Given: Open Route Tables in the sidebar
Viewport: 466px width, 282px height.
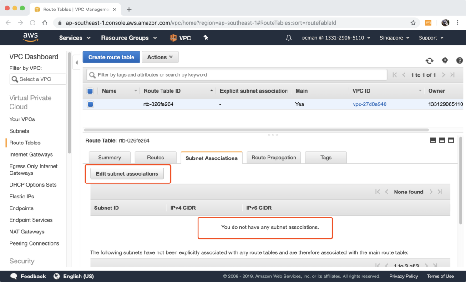Looking at the screenshot, I should coord(25,143).
